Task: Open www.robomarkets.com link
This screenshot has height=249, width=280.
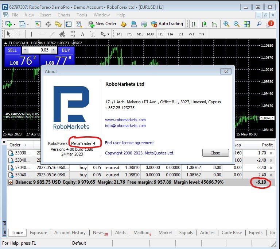Action: tap(125, 120)
